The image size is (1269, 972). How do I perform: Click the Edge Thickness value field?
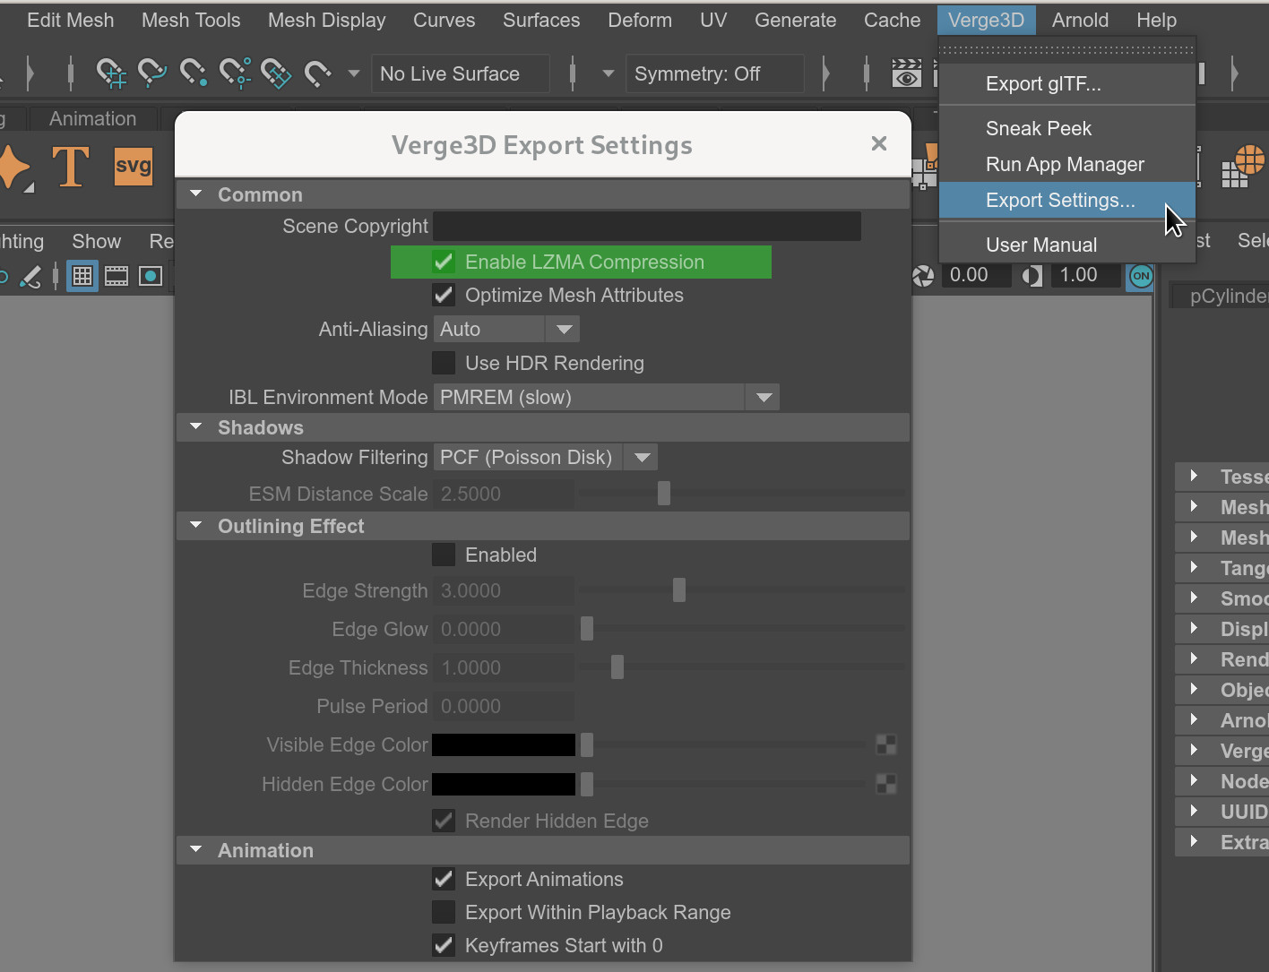click(504, 667)
